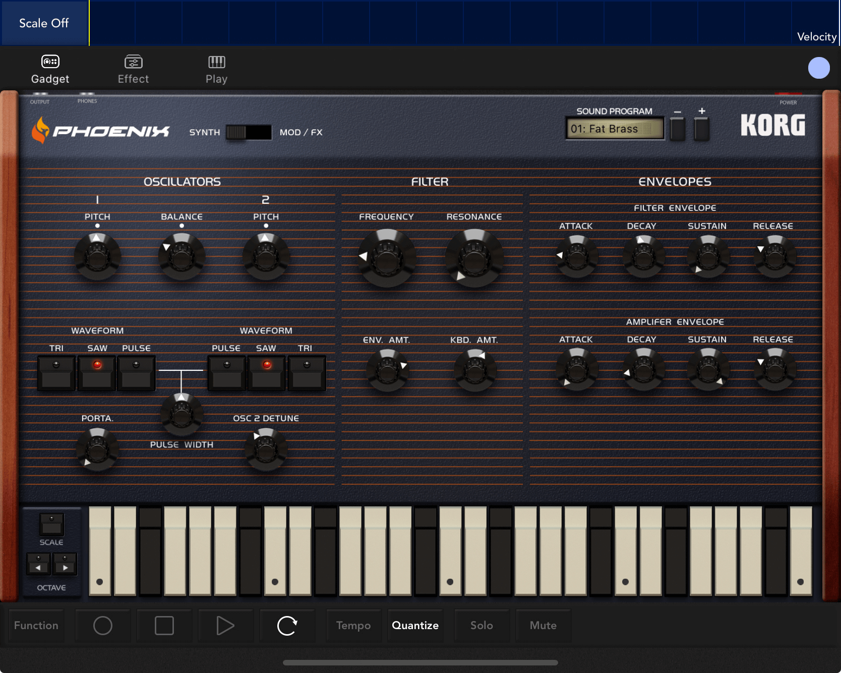Screen dimensions: 841x673
Task: Click the Filter Envelope Decay knob
Action: click(x=643, y=257)
